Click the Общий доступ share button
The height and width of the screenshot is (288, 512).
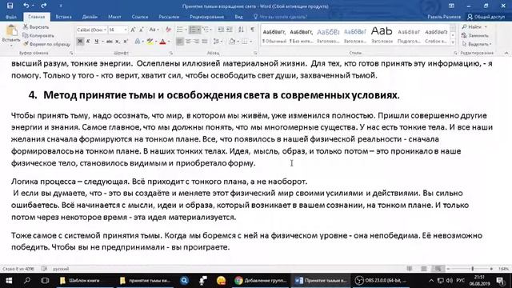(486, 17)
